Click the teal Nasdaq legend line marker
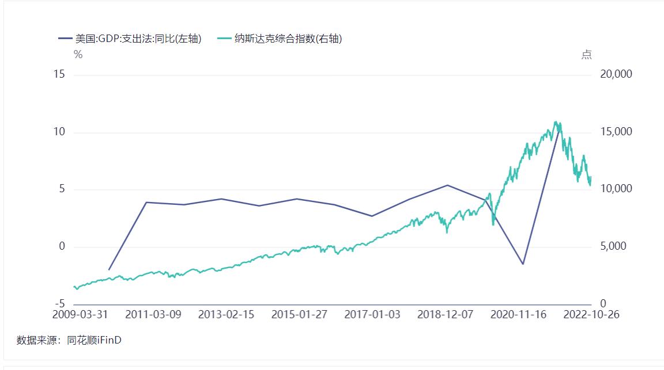664x370 pixels. [224, 39]
